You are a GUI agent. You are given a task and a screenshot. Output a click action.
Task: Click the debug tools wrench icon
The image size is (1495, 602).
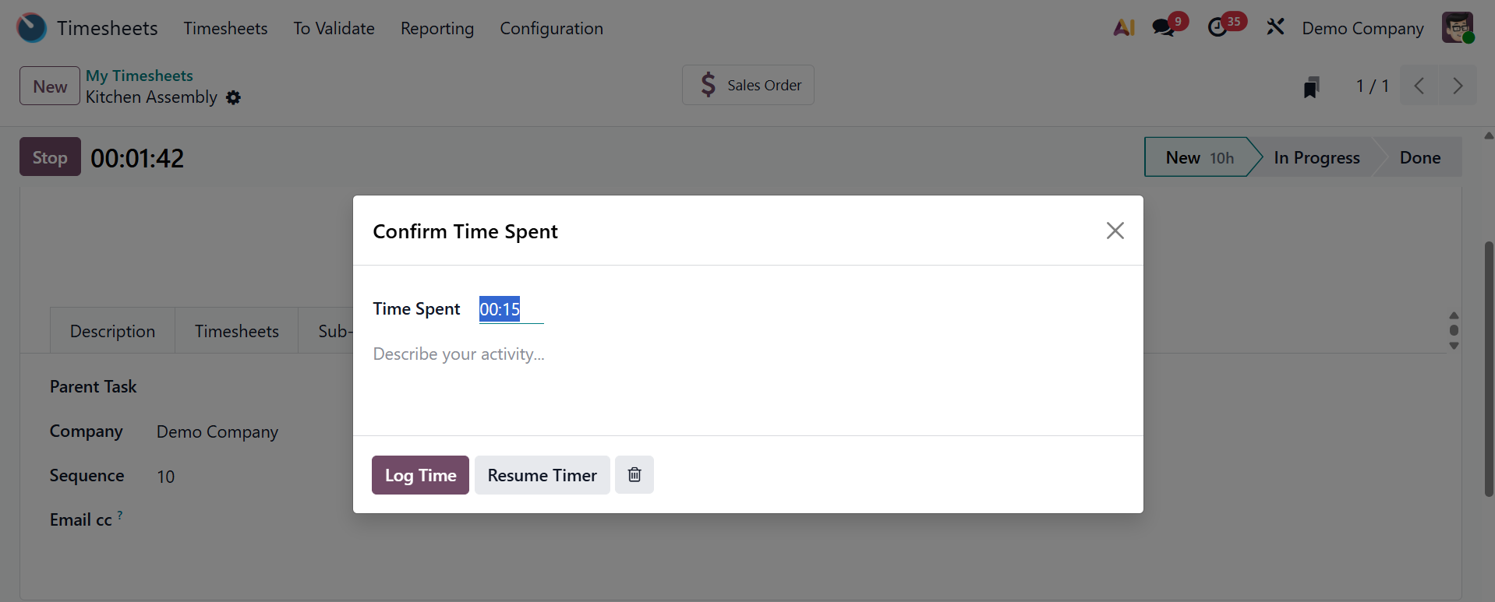[x=1275, y=28]
